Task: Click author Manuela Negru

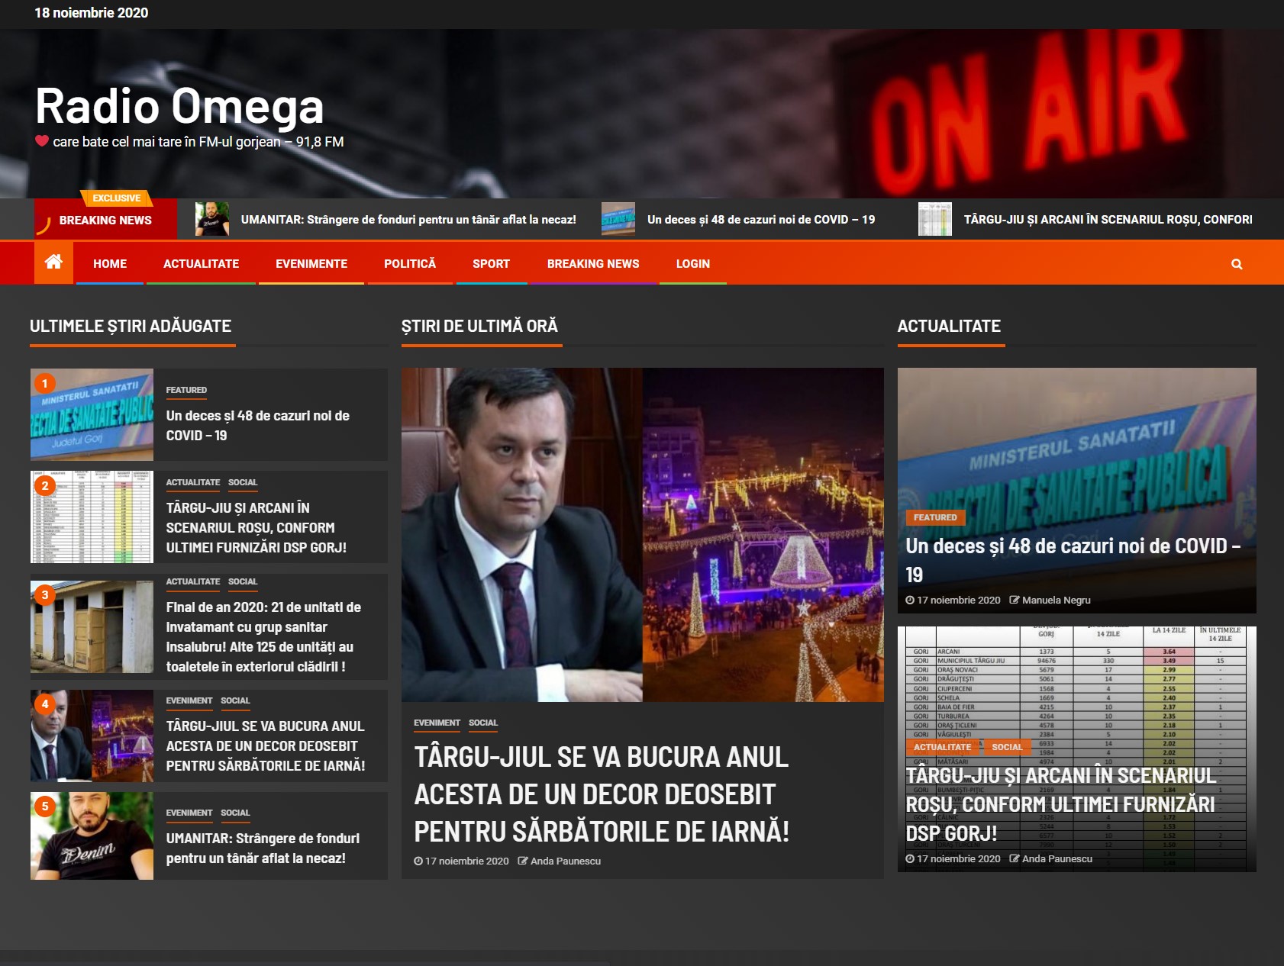Action: pos(1057,600)
